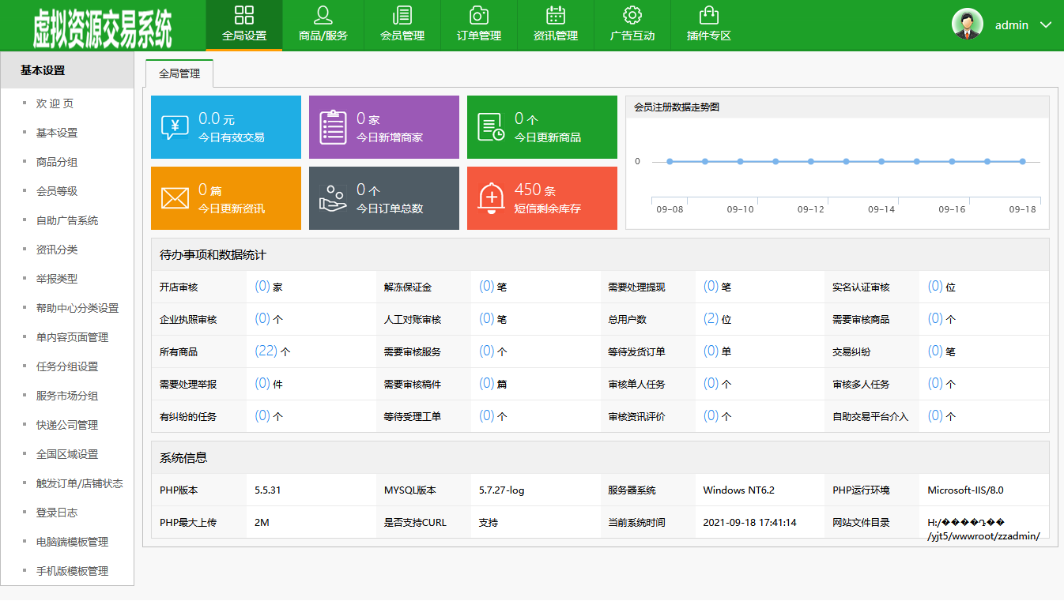The image size is (1064, 601).
Task: Click the 09-18 data point on chart
Action: tap(1022, 161)
